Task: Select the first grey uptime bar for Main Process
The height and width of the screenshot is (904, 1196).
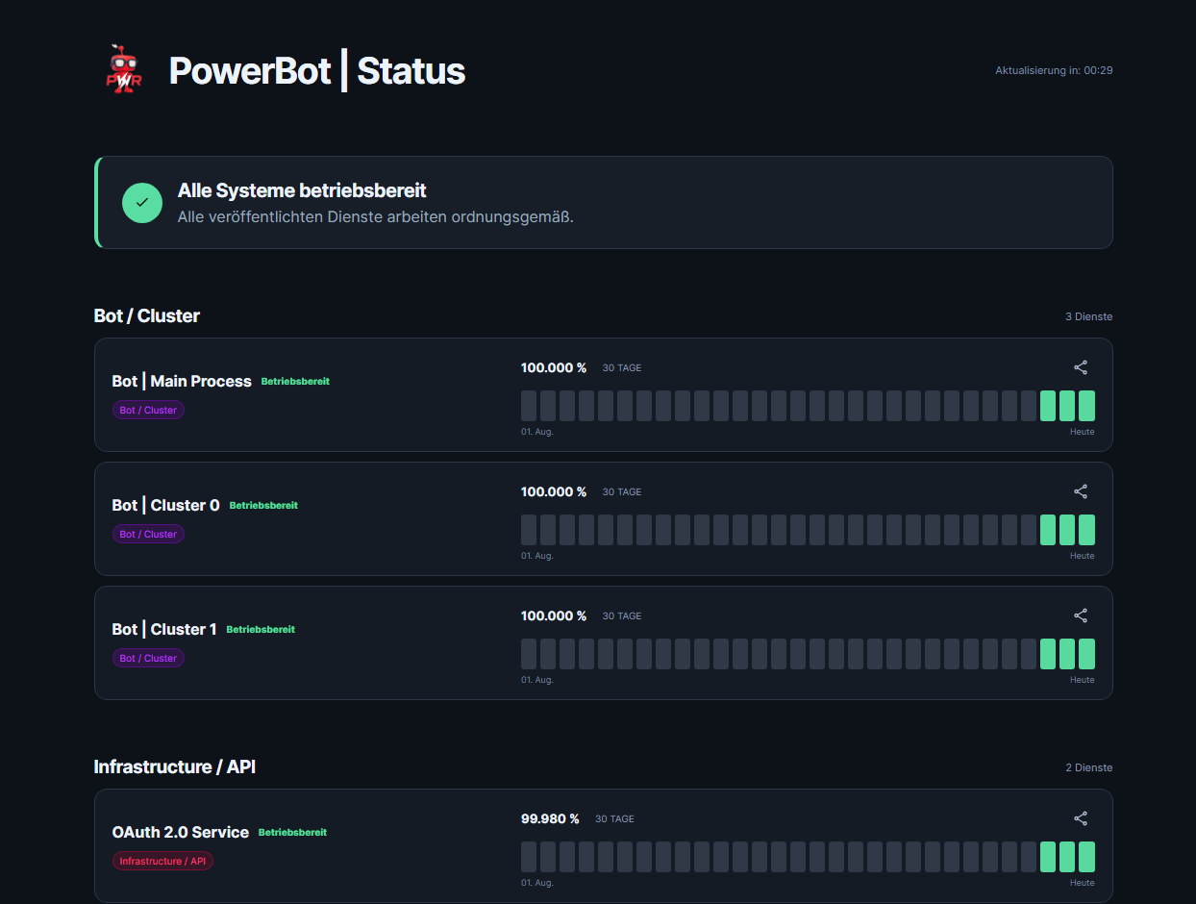Action: tap(529, 406)
